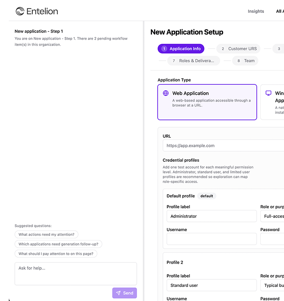Go to step 7 Roles & Delivera...
This screenshot has width=284, height=301.
coord(194,61)
